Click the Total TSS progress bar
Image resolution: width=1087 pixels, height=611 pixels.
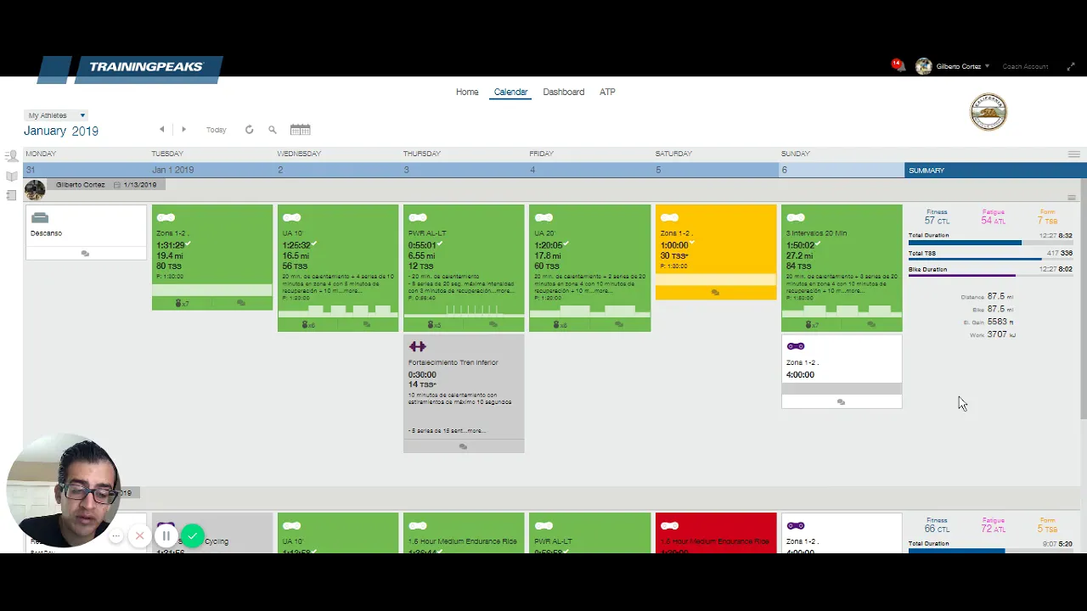(990, 260)
